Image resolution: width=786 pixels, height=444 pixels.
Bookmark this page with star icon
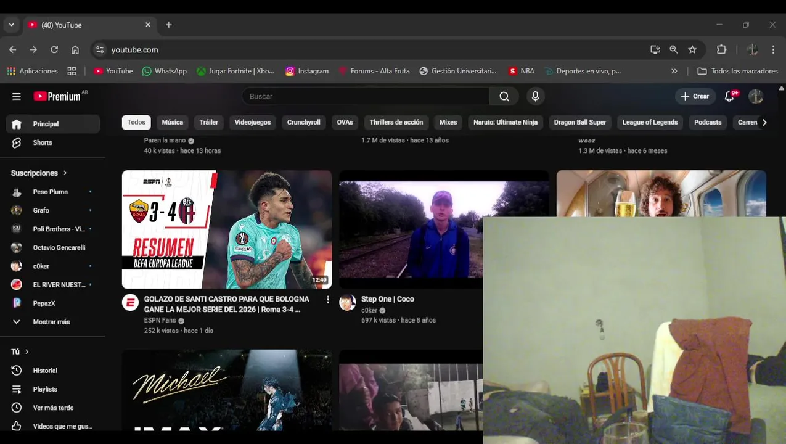click(x=692, y=50)
